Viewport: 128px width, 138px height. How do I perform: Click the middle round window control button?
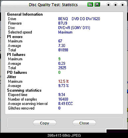115,5
